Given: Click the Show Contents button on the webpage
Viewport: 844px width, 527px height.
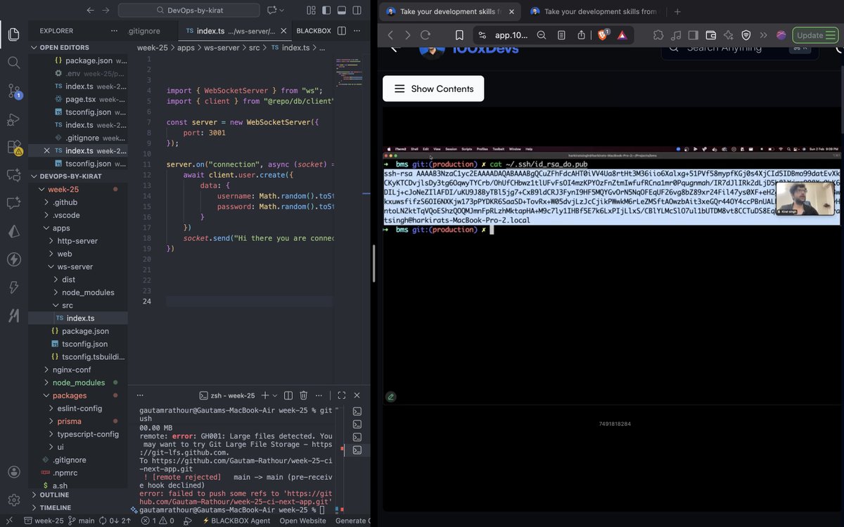Looking at the screenshot, I should pos(433,89).
